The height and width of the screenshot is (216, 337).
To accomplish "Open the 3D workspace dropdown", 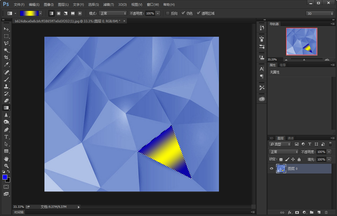I will point(320,13).
